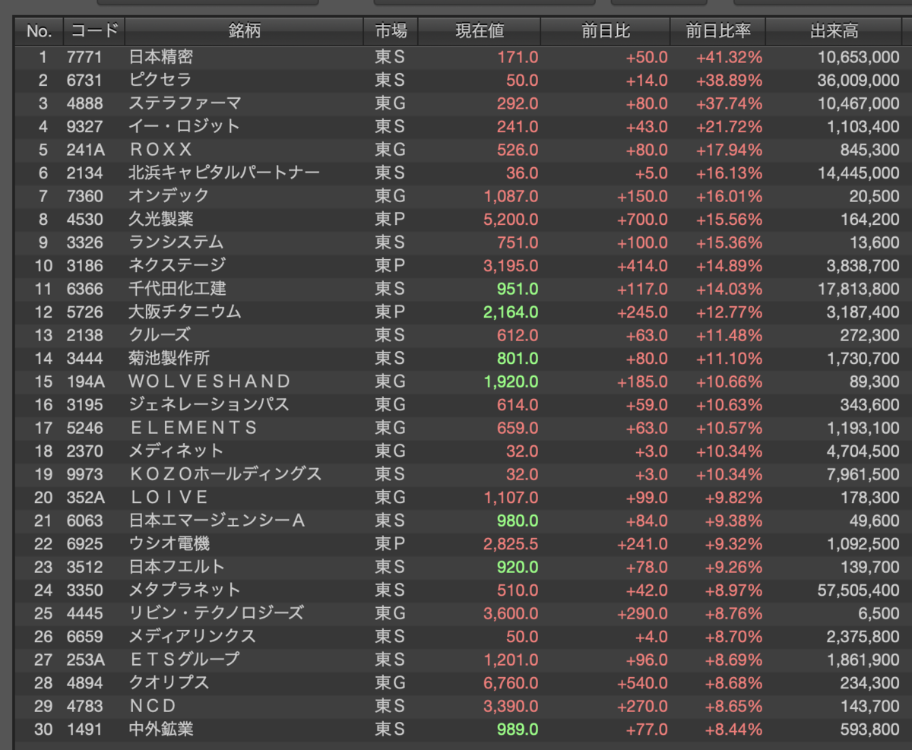Screen dimensions: 912x750
Task: Click the クオリプス stock name
Action: pos(169,682)
